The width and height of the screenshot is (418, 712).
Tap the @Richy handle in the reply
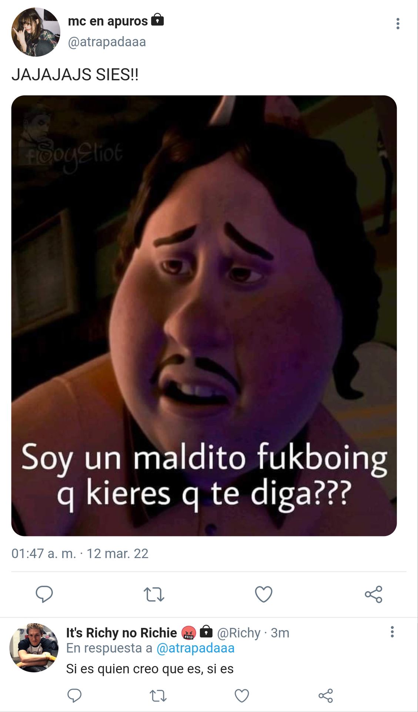pos(239,633)
